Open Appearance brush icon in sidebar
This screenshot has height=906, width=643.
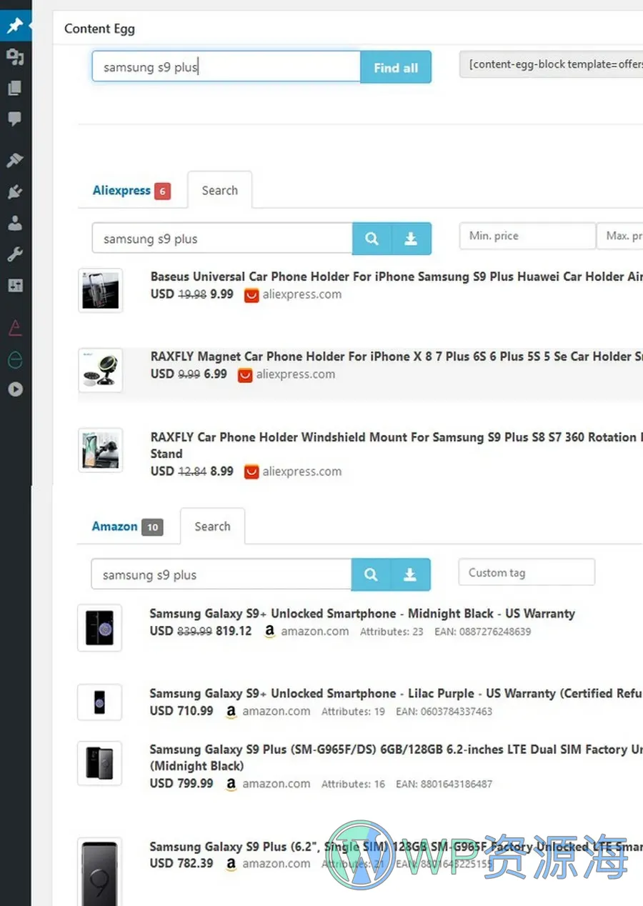(15, 161)
